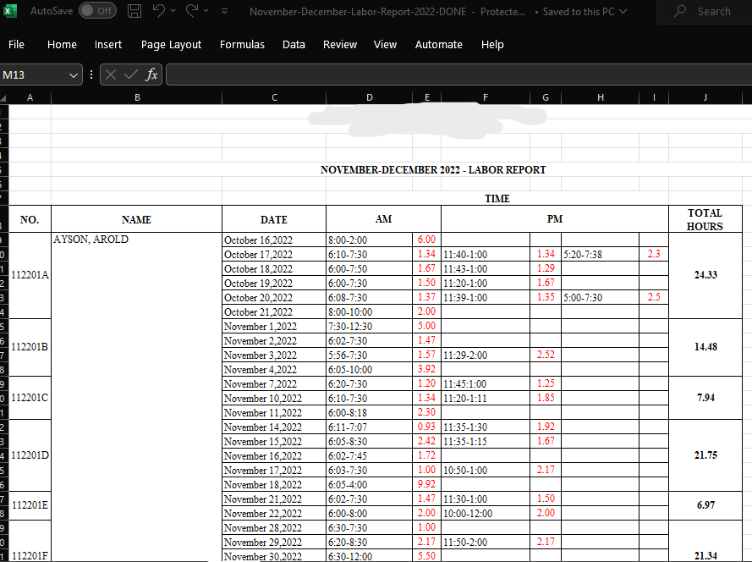This screenshot has width=752, height=562.
Task: Click the Excel app icon
Action: 8,10
